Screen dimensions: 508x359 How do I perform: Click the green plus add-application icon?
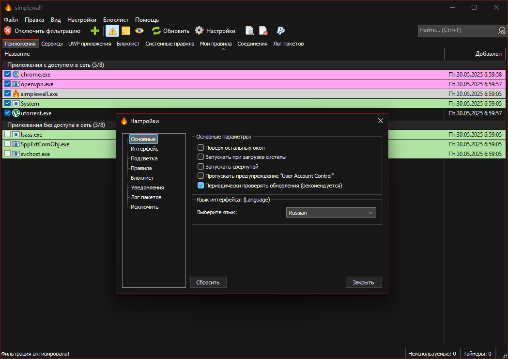pyautogui.click(x=94, y=31)
